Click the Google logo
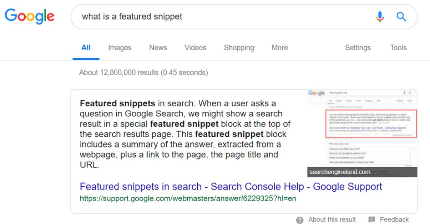The height and width of the screenshot is (224, 430). 29,17
